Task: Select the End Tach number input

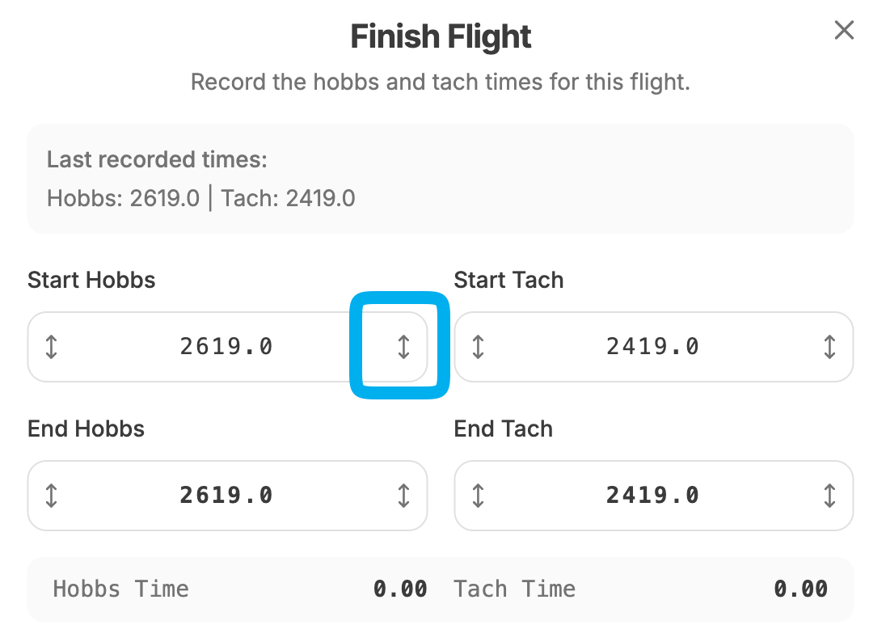Action: (652, 496)
